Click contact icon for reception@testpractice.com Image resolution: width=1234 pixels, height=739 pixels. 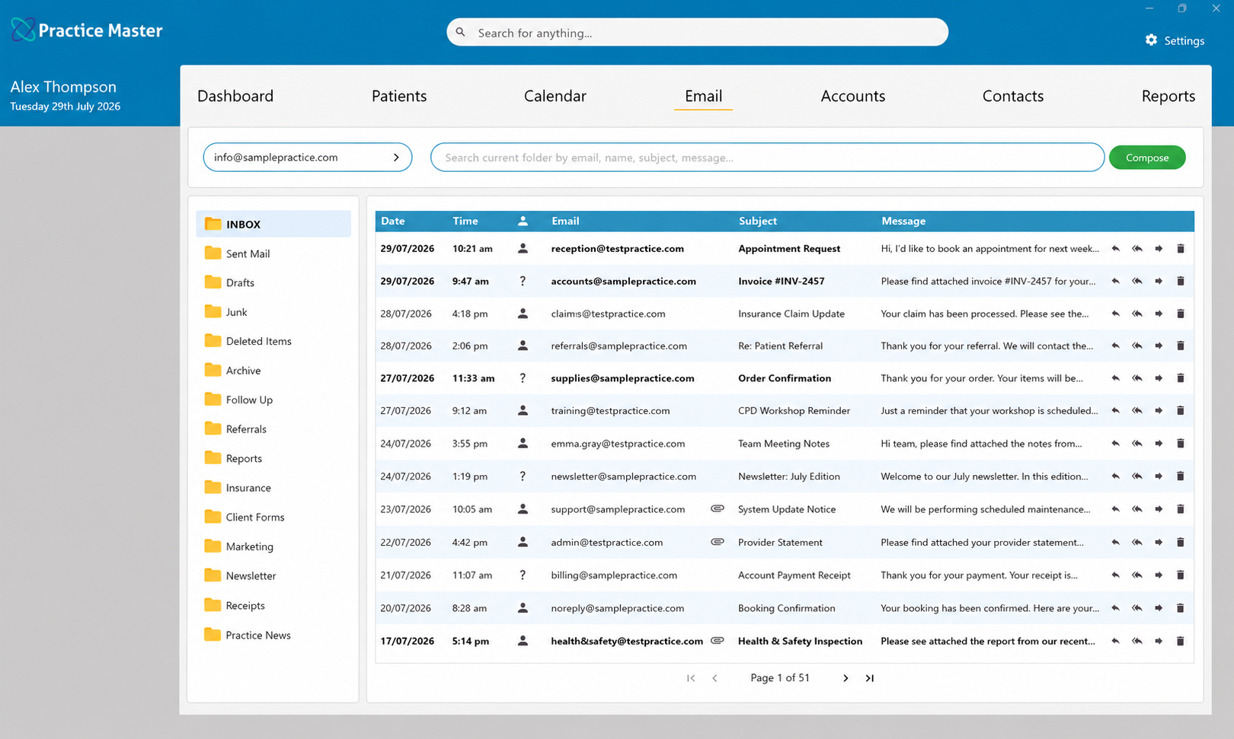[523, 248]
